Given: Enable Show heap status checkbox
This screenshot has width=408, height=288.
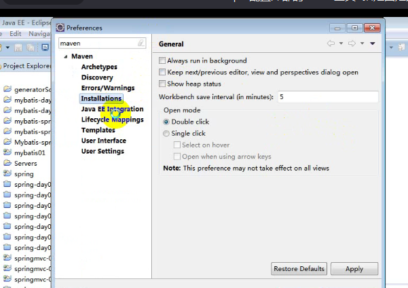Looking at the screenshot, I should click(162, 84).
